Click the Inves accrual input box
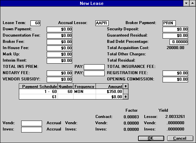This screenshot has height=143, width=196. click(31, 129)
